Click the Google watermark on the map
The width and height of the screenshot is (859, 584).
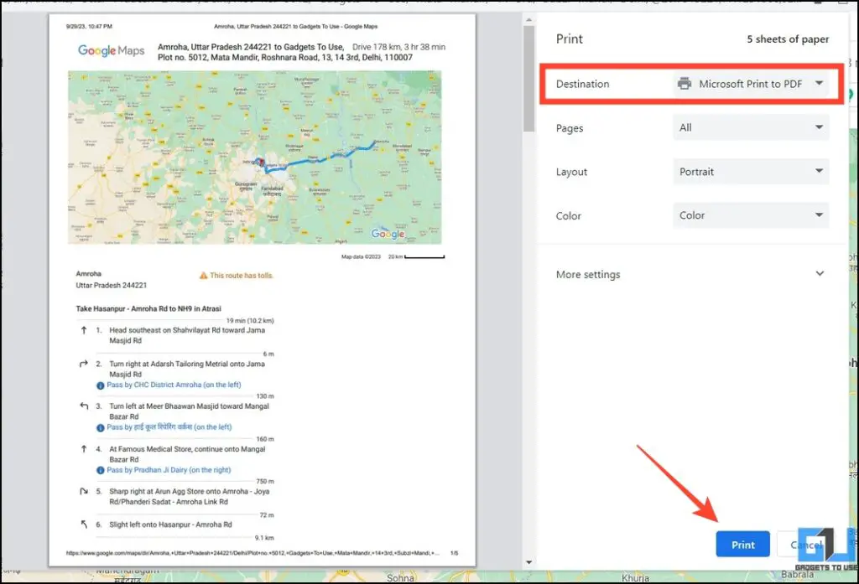(x=387, y=234)
